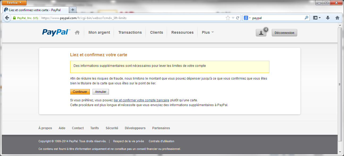Viewport: 344px width, 156px height.
Task: Open the Transactions menu
Action: (130, 32)
